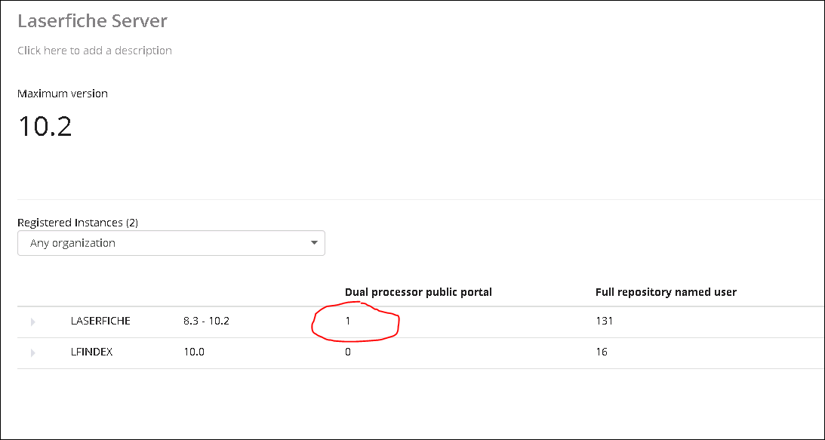This screenshot has width=825, height=440.
Task: Click the named user count 131
Action: (604, 321)
